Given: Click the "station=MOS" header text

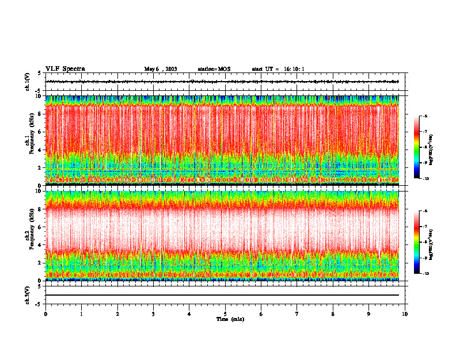Looking at the screenshot, I should tap(214, 69).
